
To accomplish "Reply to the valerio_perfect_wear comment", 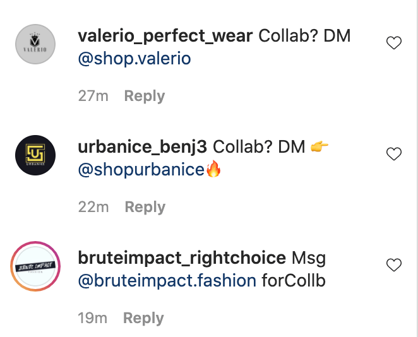I will [145, 96].
